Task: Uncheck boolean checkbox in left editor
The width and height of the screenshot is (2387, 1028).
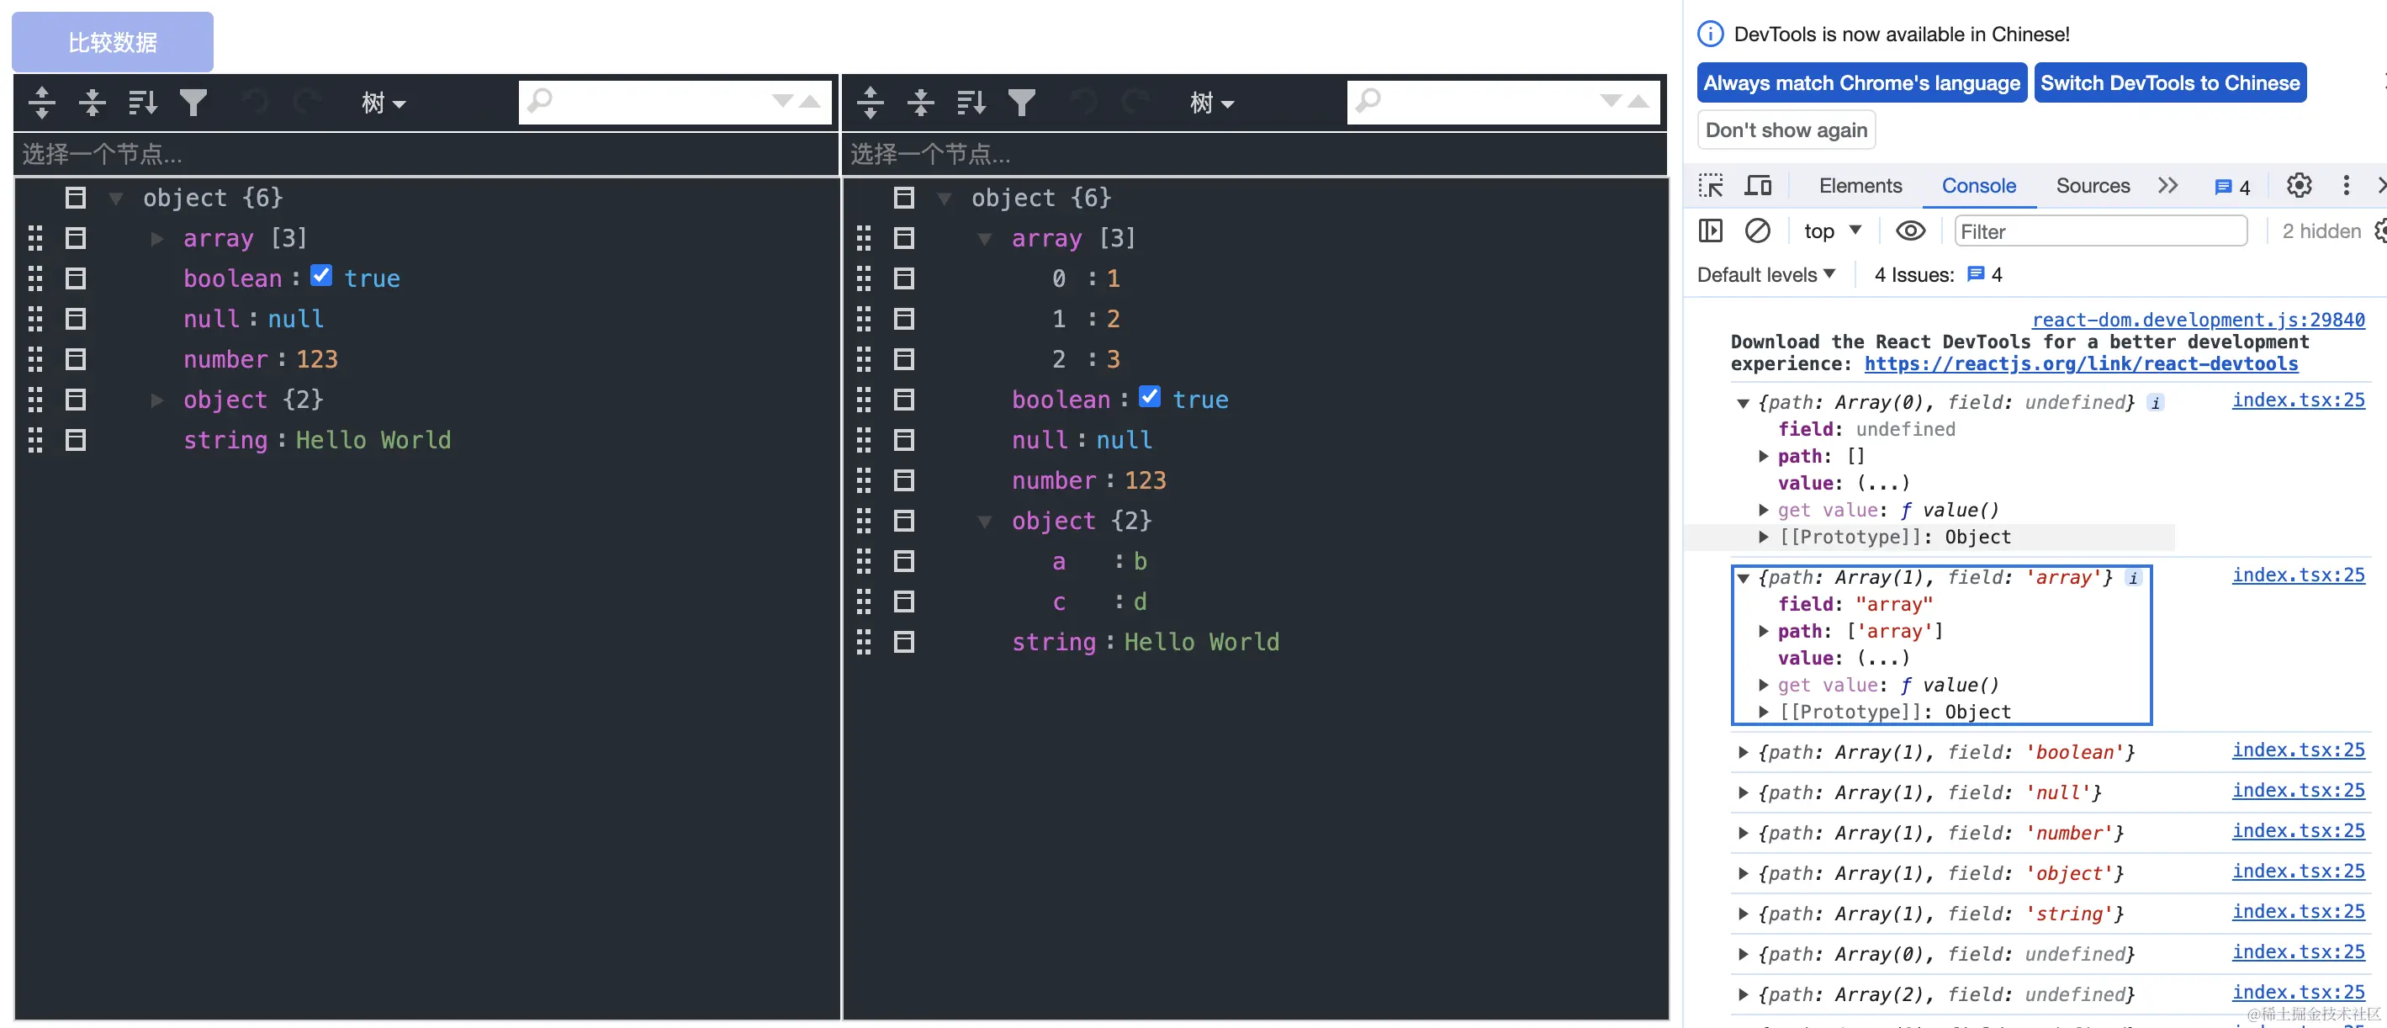Action: (x=321, y=276)
